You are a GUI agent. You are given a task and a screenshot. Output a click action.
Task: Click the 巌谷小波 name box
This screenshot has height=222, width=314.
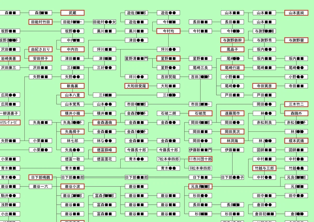[x=72, y=186]
